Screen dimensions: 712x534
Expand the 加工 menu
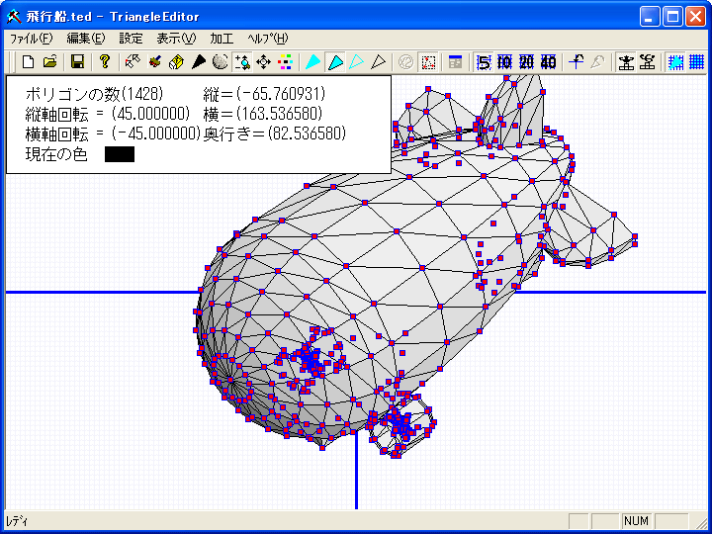222,39
